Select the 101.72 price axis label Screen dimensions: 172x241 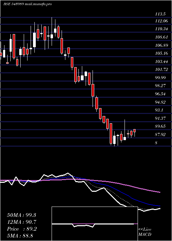[x=162, y=70]
